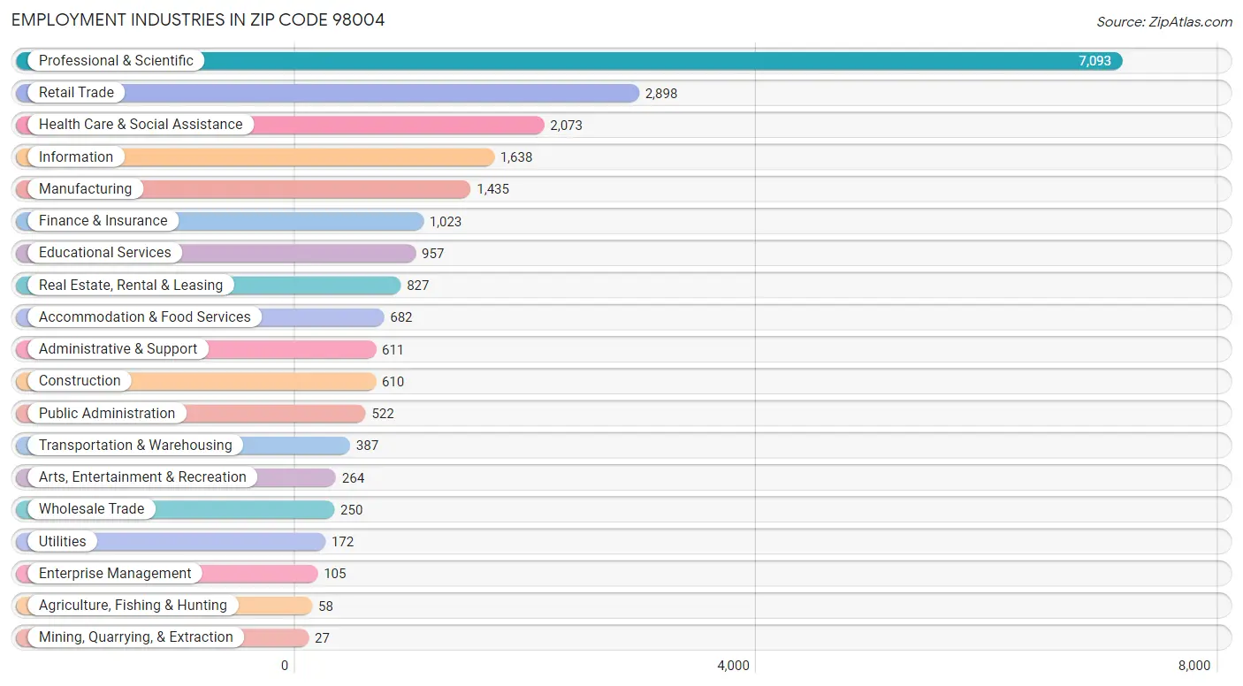Screen dimensions: 1243x686
Task: Click the Health Care & Social Assistance label
Action: click(141, 125)
